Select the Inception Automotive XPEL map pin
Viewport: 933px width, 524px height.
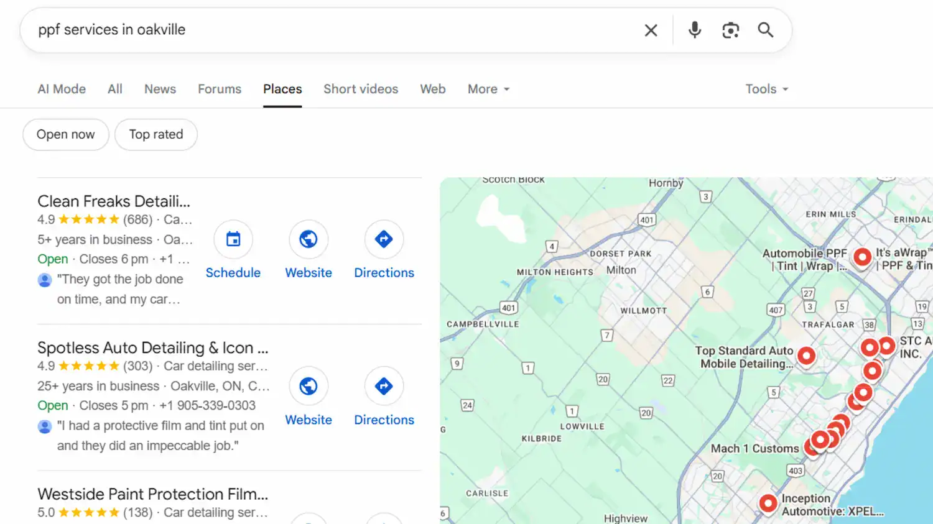pos(768,503)
